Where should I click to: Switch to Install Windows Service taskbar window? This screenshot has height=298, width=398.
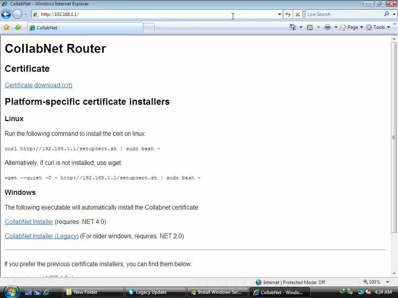tap(217, 292)
